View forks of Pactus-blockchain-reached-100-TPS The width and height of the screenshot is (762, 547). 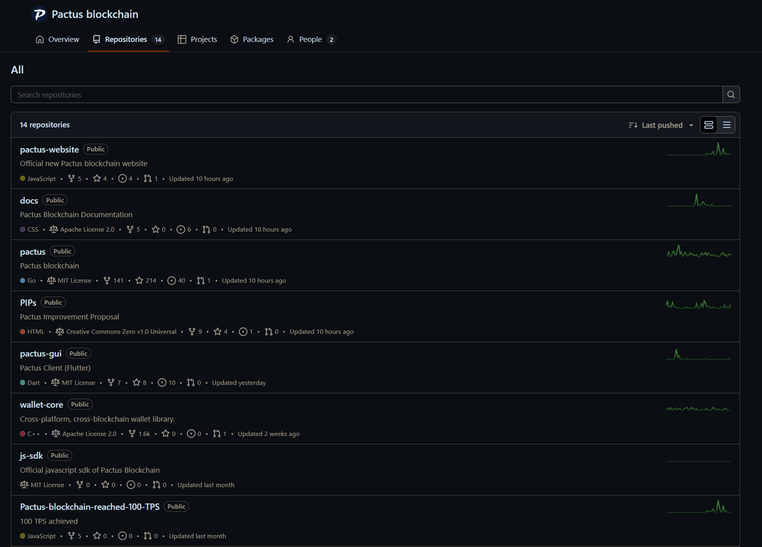[x=74, y=536]
